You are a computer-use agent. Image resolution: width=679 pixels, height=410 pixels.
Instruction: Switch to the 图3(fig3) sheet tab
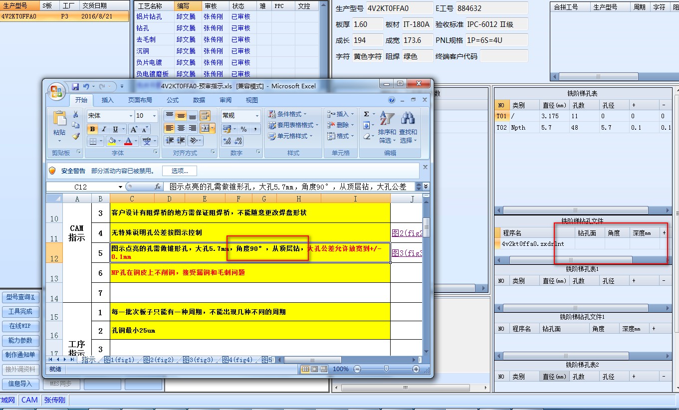click(198, 360)
